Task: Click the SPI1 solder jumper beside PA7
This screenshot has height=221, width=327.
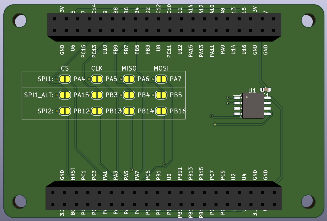Action: (x=161, y=79)
